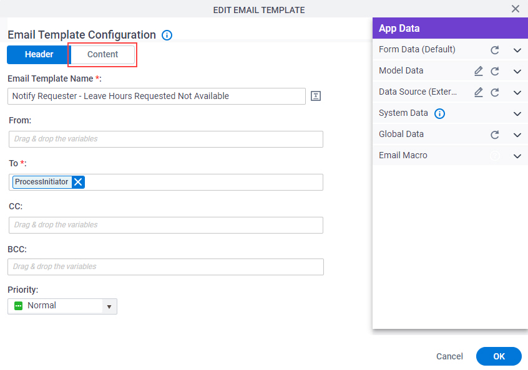Click the System Data info icon
Viewport: 528px width, 370px height.
tap(439, 113)
